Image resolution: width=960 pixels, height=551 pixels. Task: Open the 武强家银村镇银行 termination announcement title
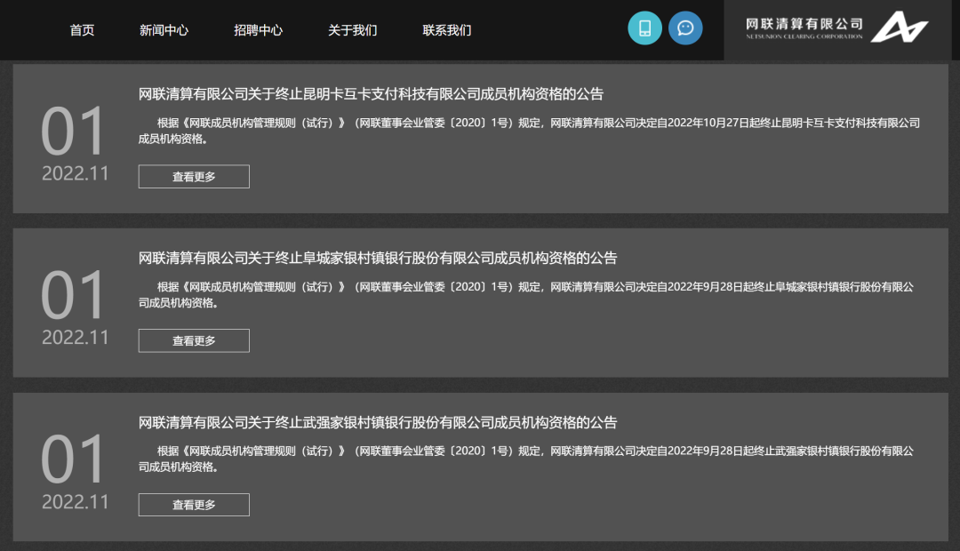click(x=378, y=422)
